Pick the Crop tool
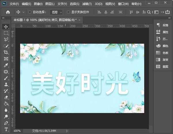 pos(6,52)
